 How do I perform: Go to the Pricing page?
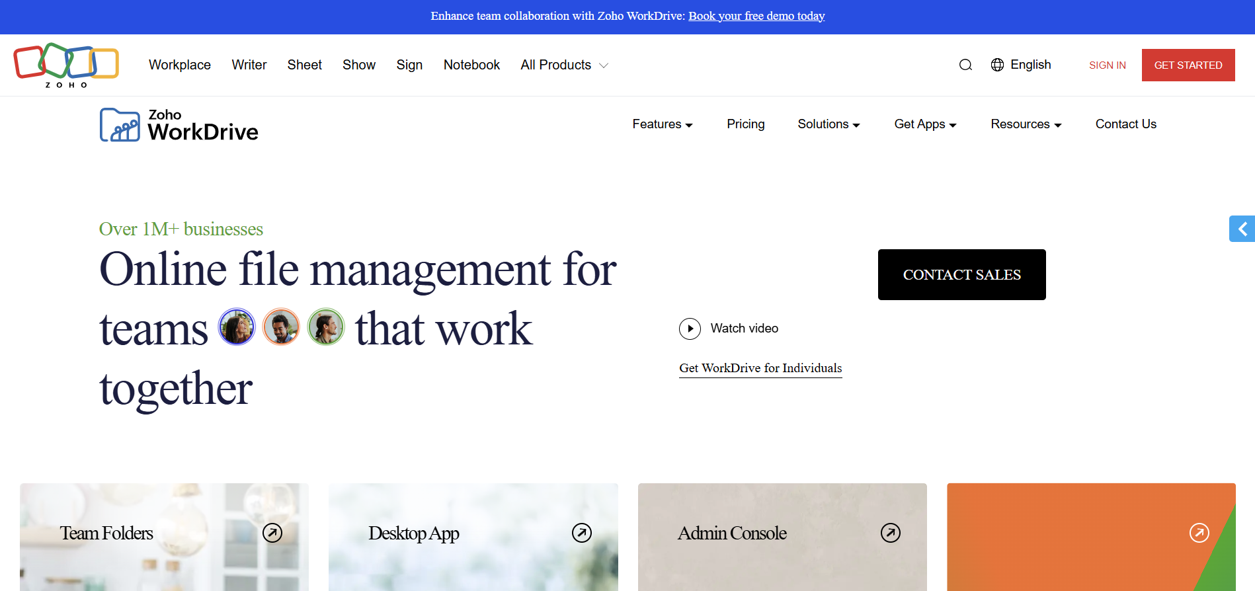(x=746, y=124)
